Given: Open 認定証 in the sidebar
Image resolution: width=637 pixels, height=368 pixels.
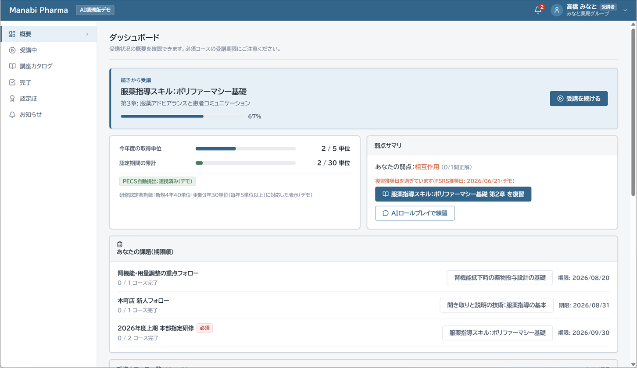Looking at the screenshot, I should pyautogui.click(x=49, y=99).
